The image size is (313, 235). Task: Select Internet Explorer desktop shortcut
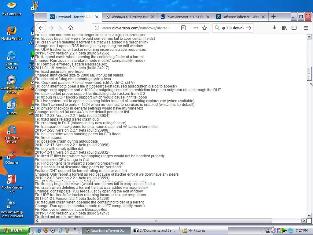pos(12,60)
